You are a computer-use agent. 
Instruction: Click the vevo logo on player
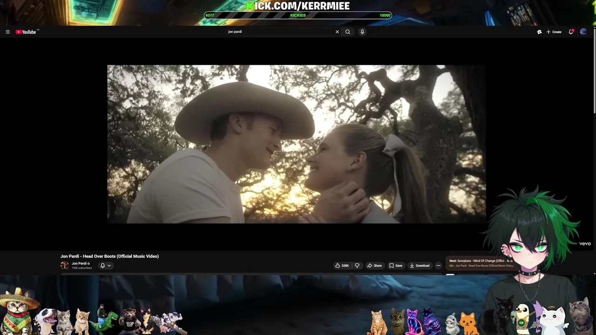point(585,244)
